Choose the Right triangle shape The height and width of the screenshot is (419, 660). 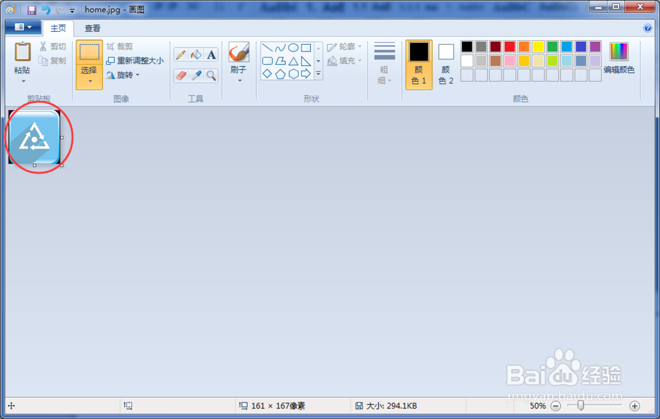pyautogui.click(x=306, y=61)
